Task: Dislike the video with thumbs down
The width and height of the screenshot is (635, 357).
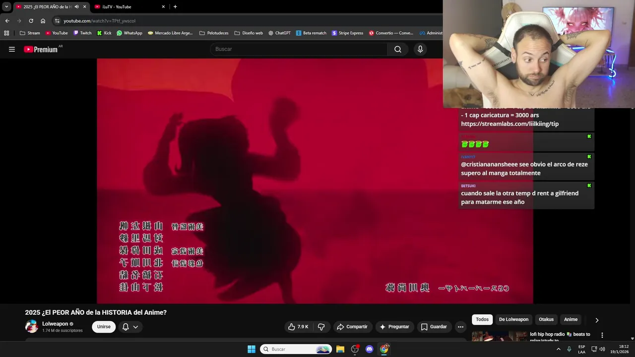Action: (321, 327)
